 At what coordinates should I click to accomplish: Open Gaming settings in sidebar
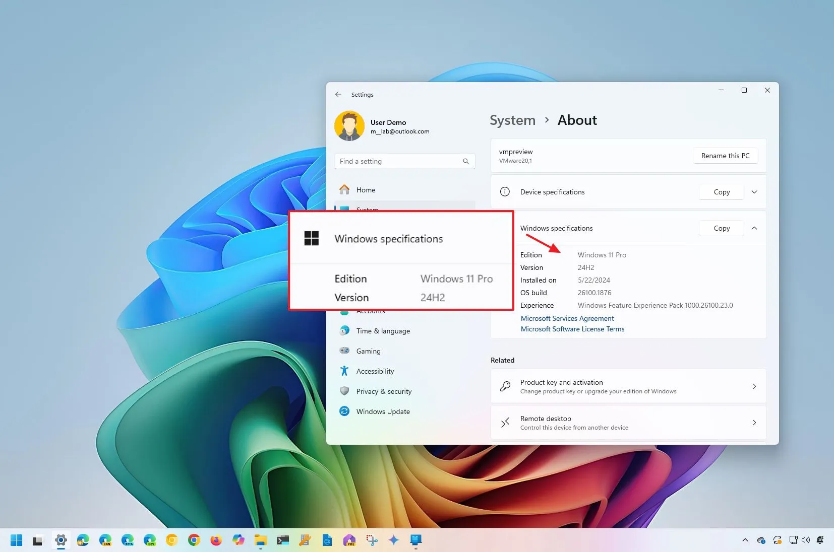pos(405,351)
